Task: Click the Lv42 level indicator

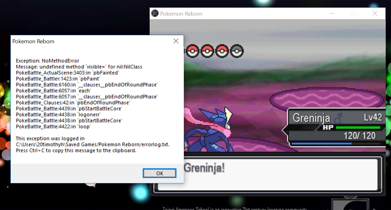Action: (373, 117)
